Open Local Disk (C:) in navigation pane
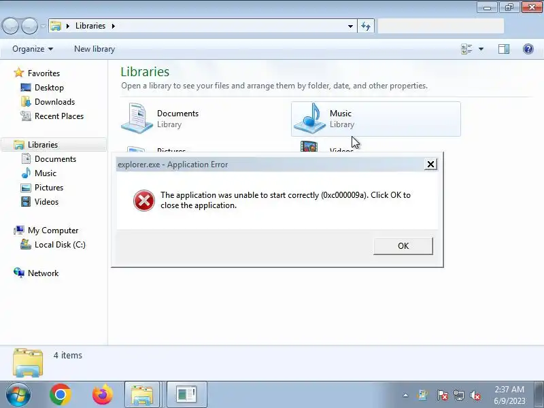Viewport: 544px width, 408px height. [60, 245]
